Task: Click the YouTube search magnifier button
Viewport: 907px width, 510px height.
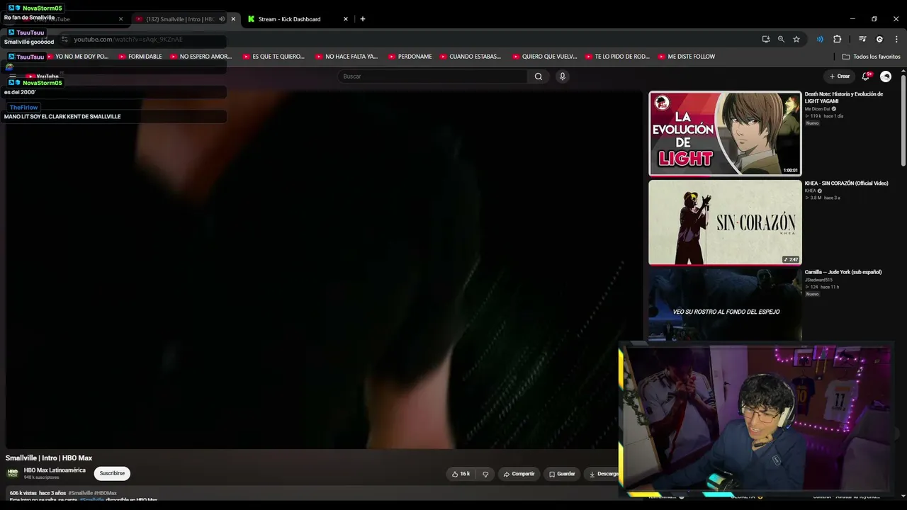Action: coord(539,76)
